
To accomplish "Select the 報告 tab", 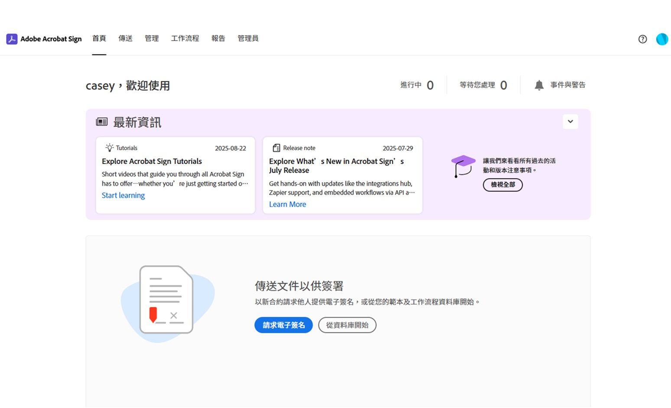I will point(218,39).
